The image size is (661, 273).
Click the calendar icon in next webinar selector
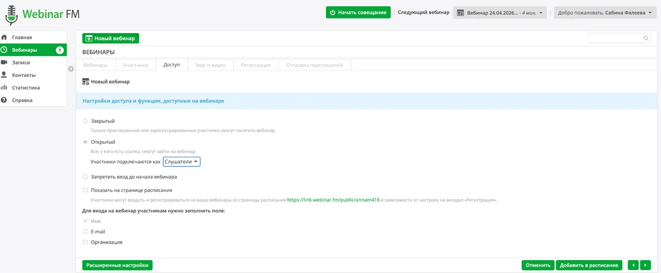(460, 13)
